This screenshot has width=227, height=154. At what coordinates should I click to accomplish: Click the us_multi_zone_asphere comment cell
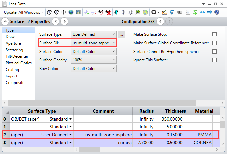(x=103, y=135)
